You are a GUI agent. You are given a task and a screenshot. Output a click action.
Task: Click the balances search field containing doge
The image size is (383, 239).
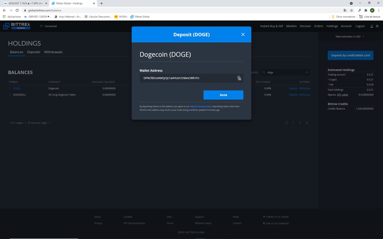[285, 72]
